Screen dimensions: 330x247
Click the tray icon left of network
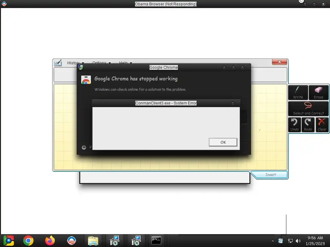point(281,241)
